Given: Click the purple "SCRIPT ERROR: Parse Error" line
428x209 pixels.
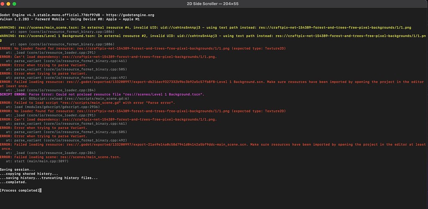Looking at the screenshot, I should pos(102,94).
